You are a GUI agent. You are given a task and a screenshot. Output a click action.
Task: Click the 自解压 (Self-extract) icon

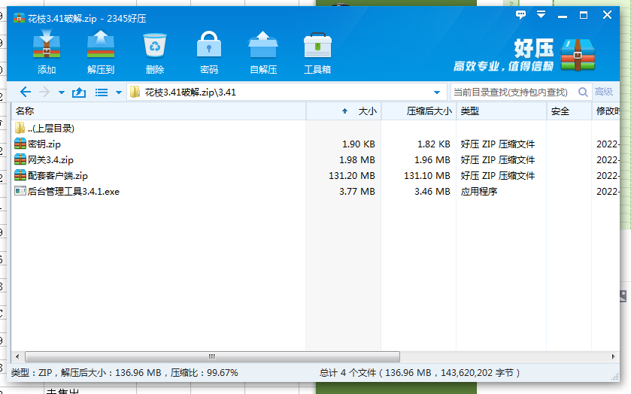click(x=263, y=44)
